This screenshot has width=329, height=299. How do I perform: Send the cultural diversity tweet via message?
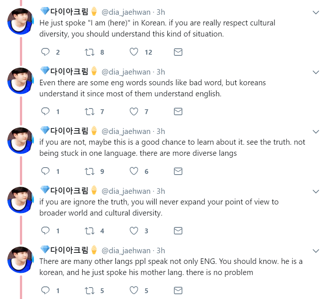coord(178,52)
